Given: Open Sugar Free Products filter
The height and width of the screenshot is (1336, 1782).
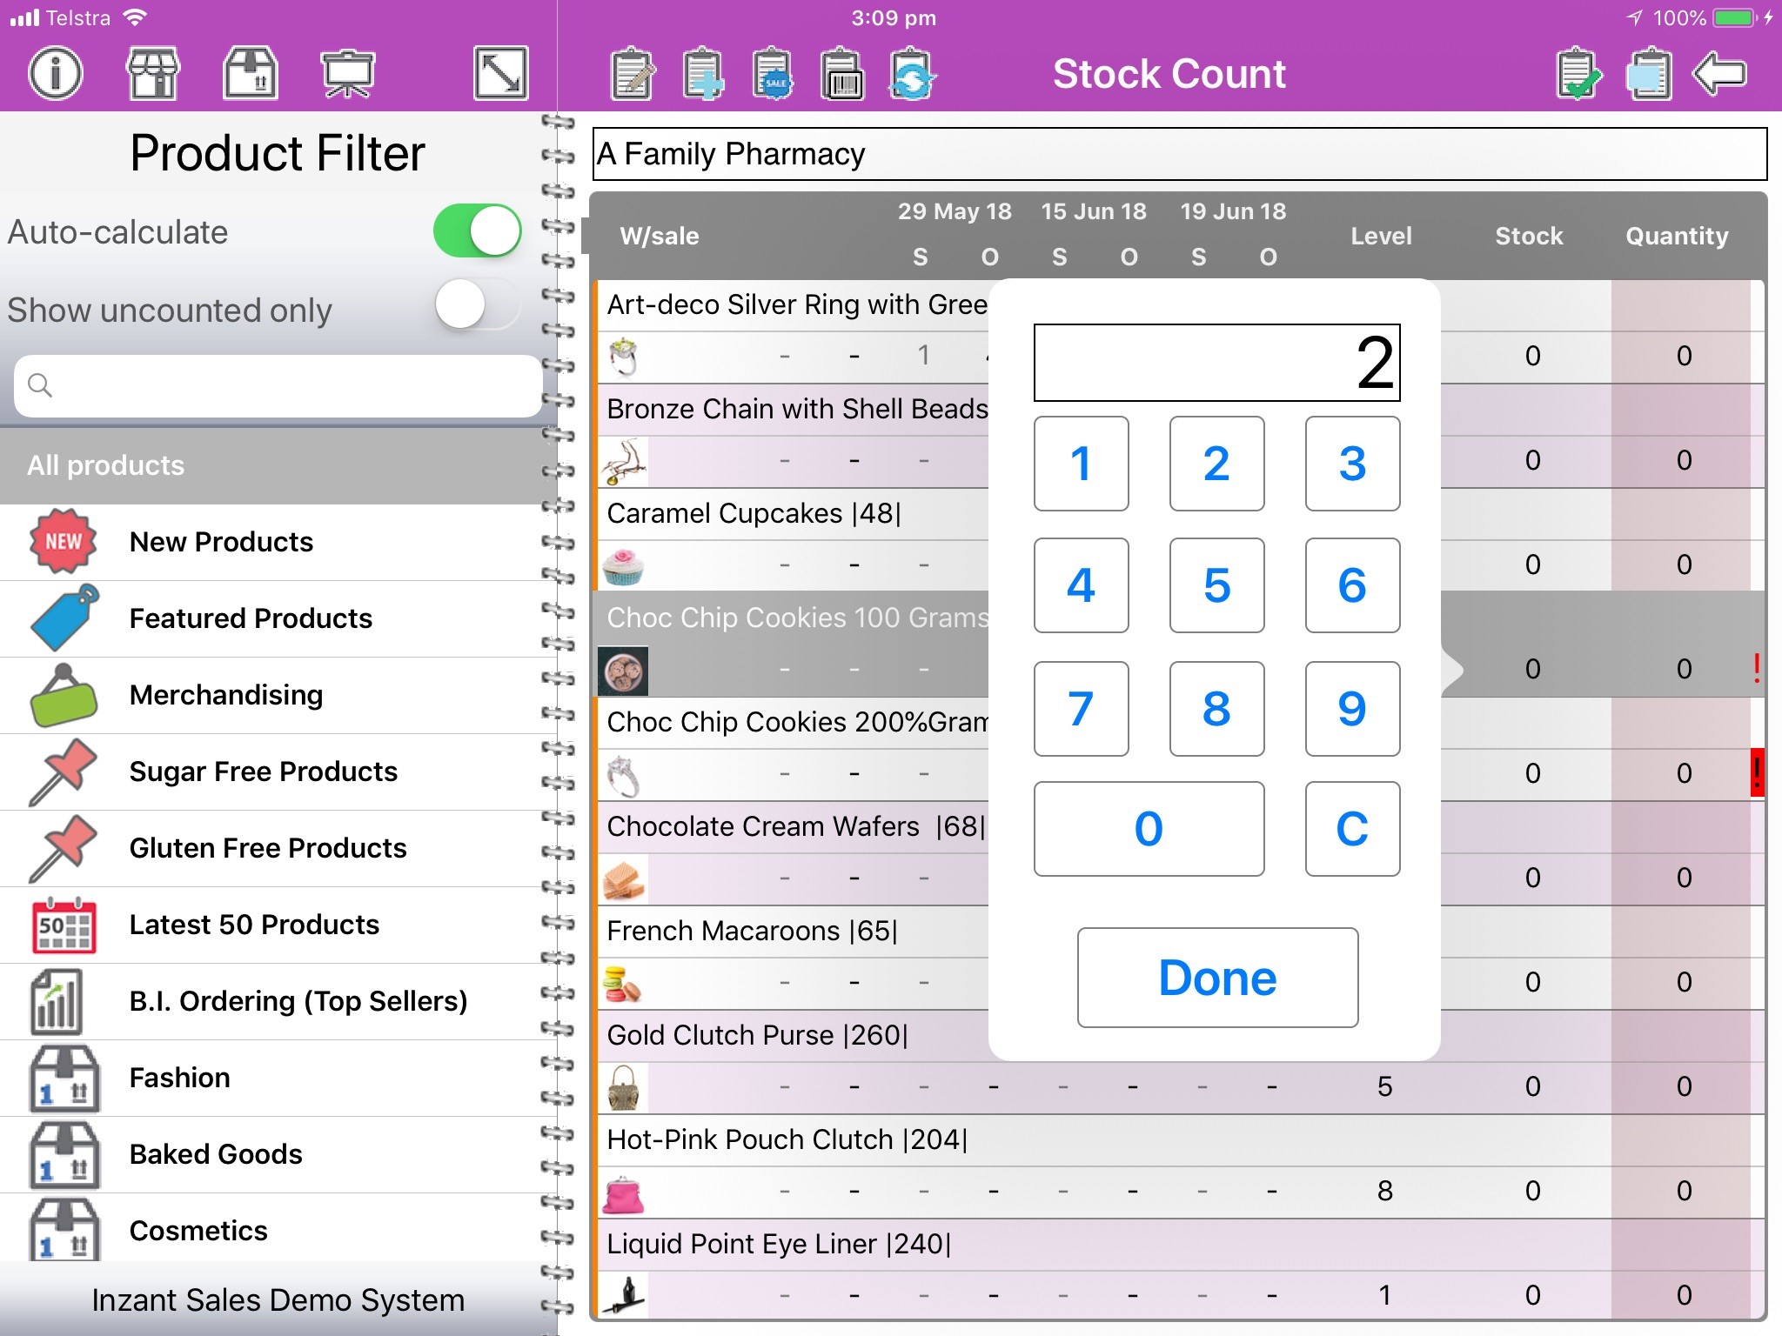Looking at the screenshot, I should point(263,772).
